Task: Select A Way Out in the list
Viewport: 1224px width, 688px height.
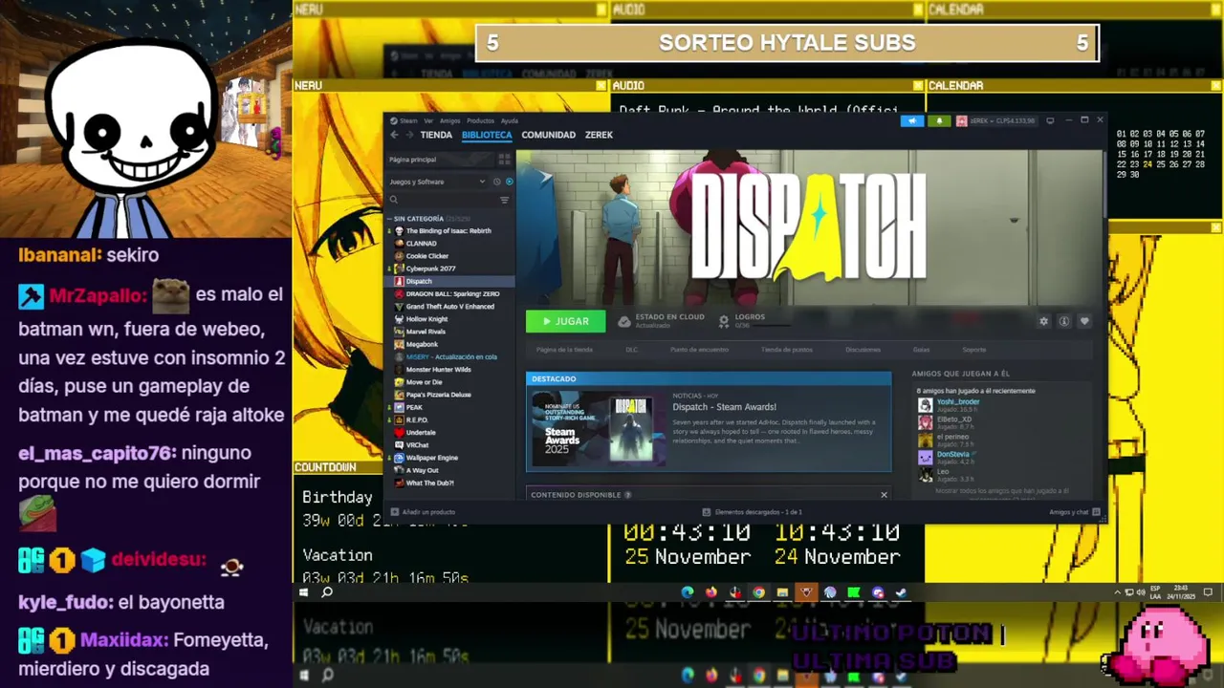Action: [x=422, y=470]
